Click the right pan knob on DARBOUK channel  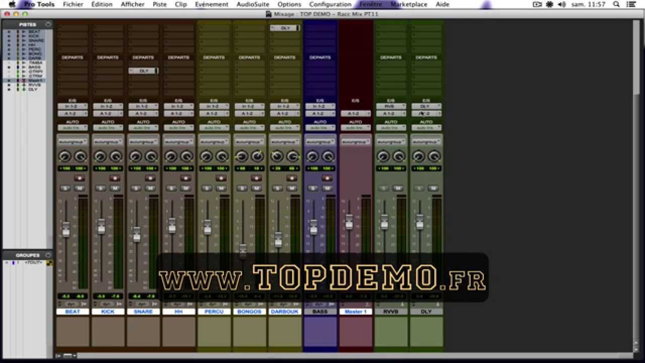293,157
